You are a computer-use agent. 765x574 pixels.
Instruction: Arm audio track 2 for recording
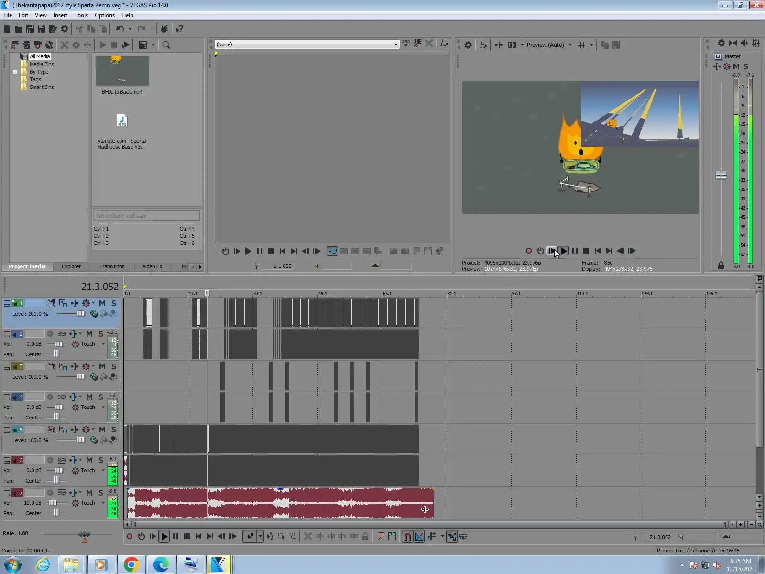click(x=50, y=334)
